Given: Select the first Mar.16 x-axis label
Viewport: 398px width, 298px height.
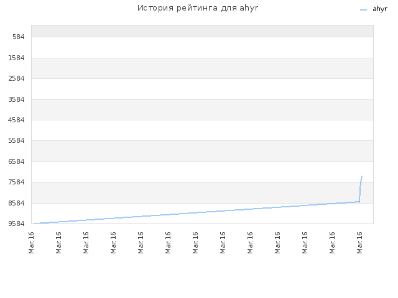Looking at the screenshot, I should point(31,243).
